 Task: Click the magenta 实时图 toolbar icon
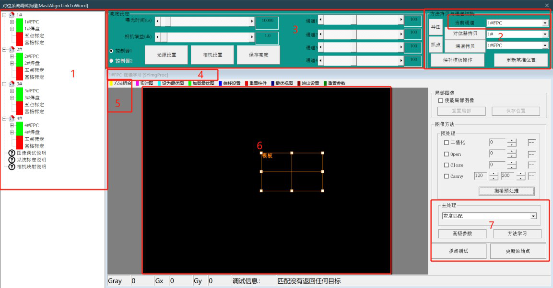click(x=137, y=83)
